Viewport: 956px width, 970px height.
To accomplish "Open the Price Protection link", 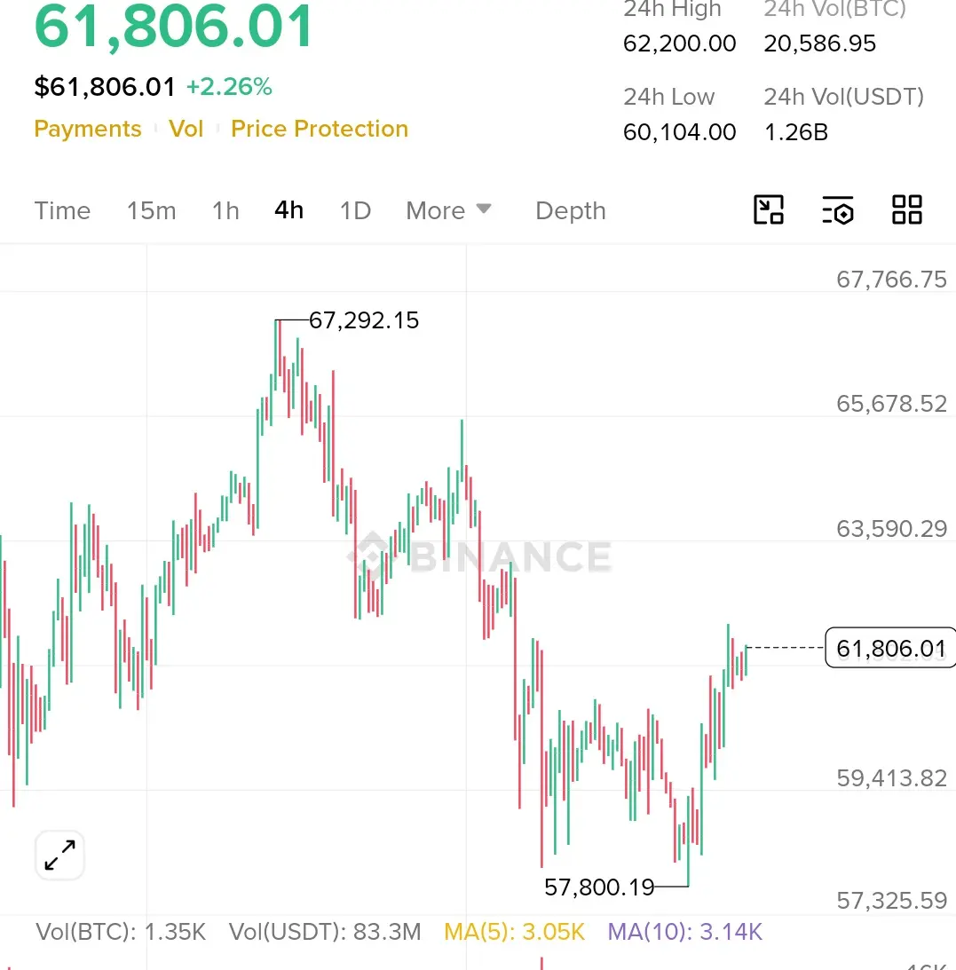I will [320, 129].
